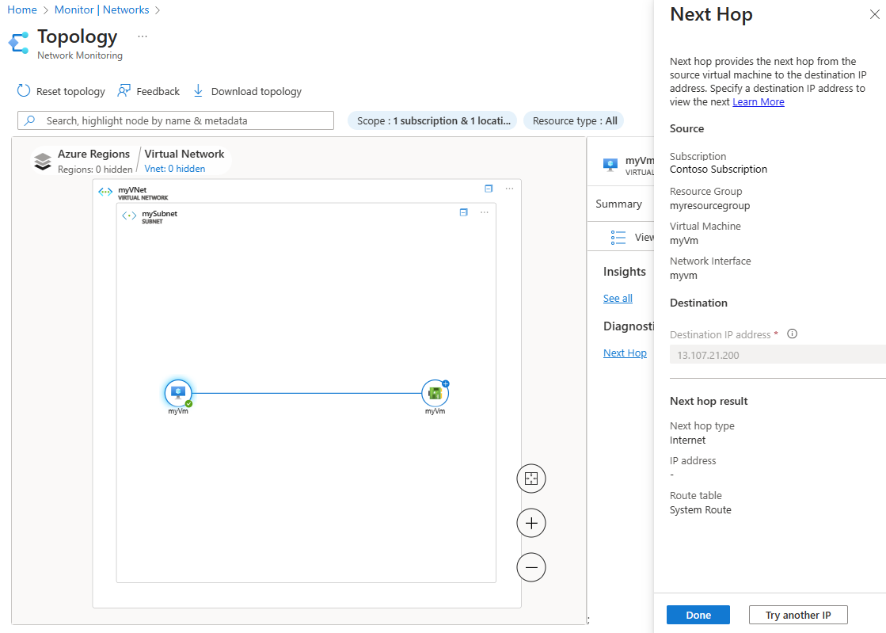Click the Download topology arrow icon
Image resolution: width=886 pixels, height=633 pixels.
pyautogui.click(x=199, y=91)
